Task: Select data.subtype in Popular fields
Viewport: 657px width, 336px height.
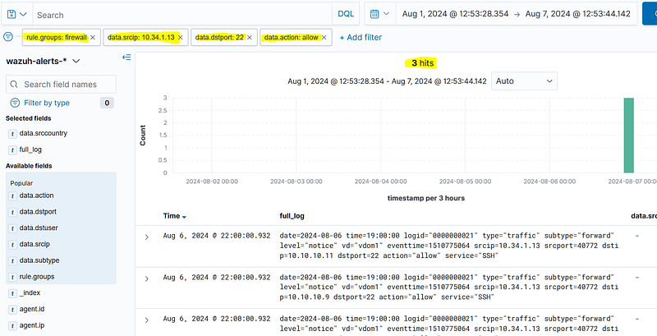Action: [x=39, y=260]
